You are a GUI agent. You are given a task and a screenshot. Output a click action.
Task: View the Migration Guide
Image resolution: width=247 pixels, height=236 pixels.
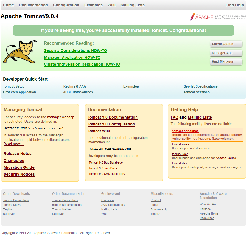click(19, 167)
